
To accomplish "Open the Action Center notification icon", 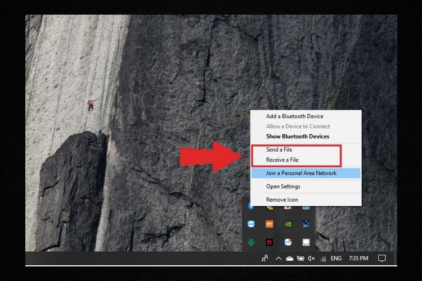I will click(381, 259).
